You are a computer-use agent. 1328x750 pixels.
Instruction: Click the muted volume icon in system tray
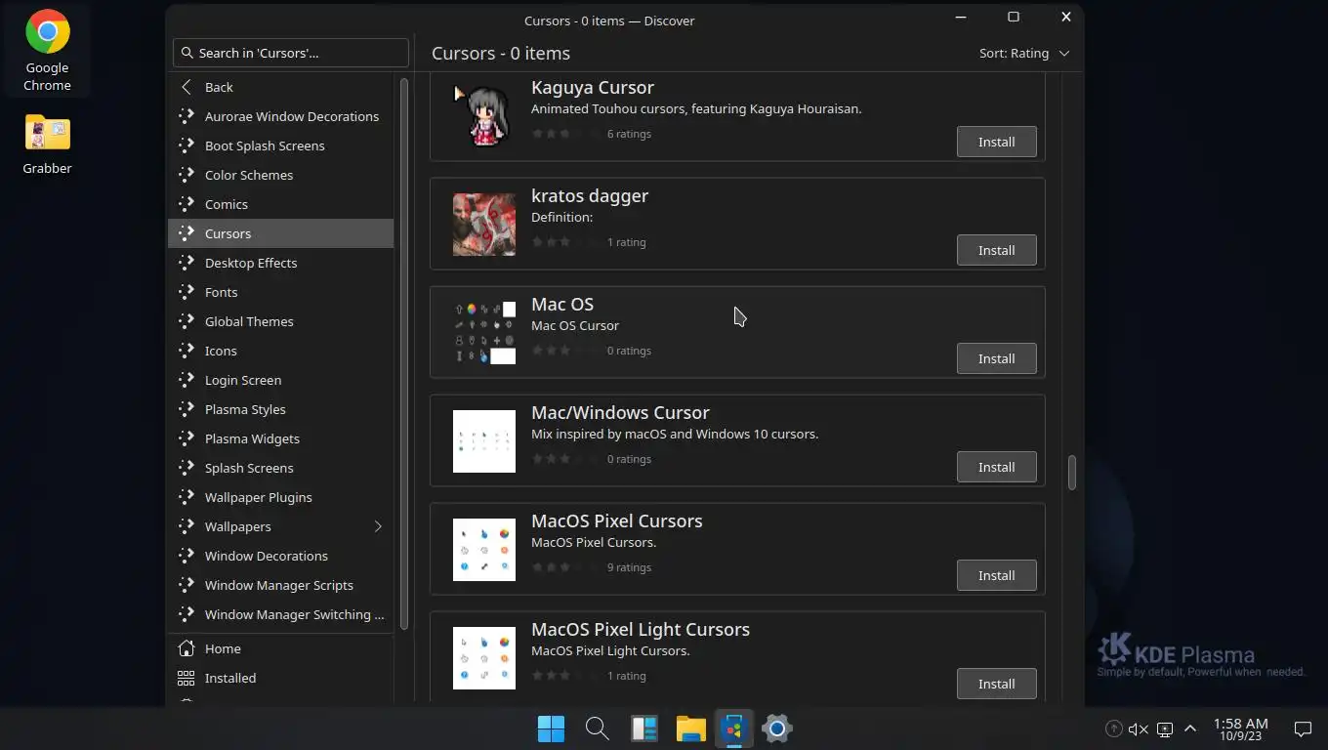1139,729
